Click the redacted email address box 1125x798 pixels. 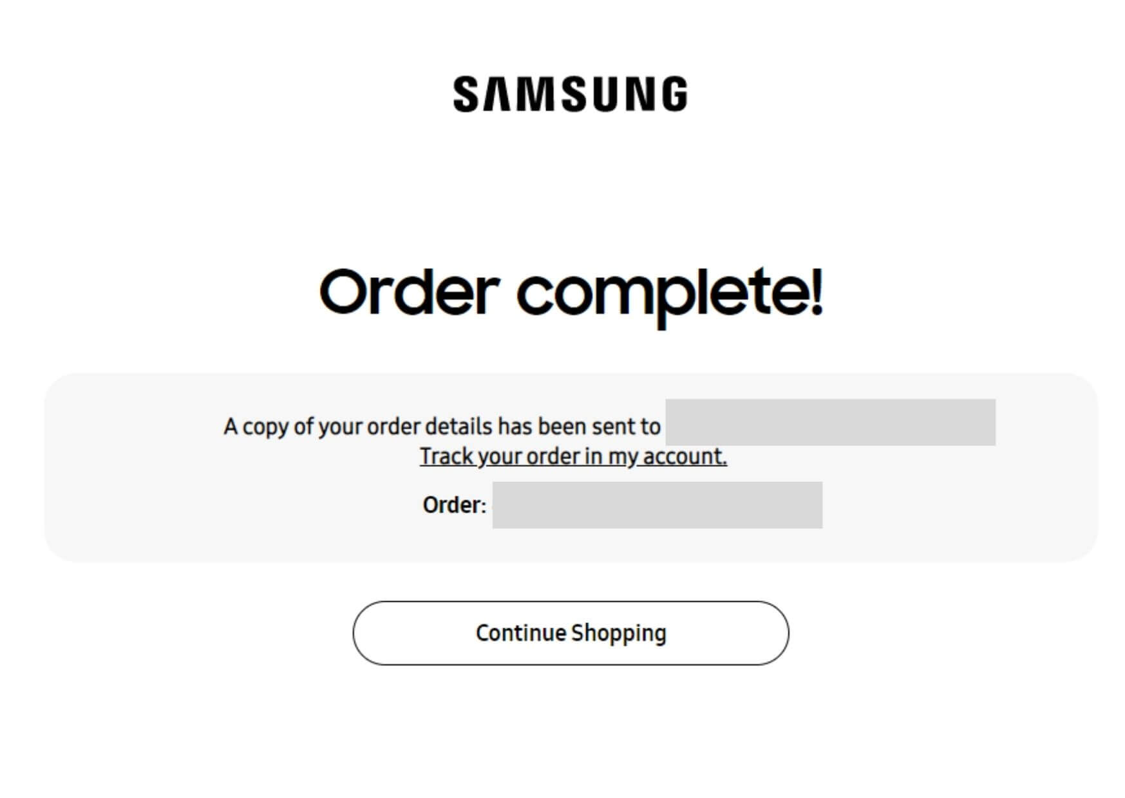[x=830, y=422]
